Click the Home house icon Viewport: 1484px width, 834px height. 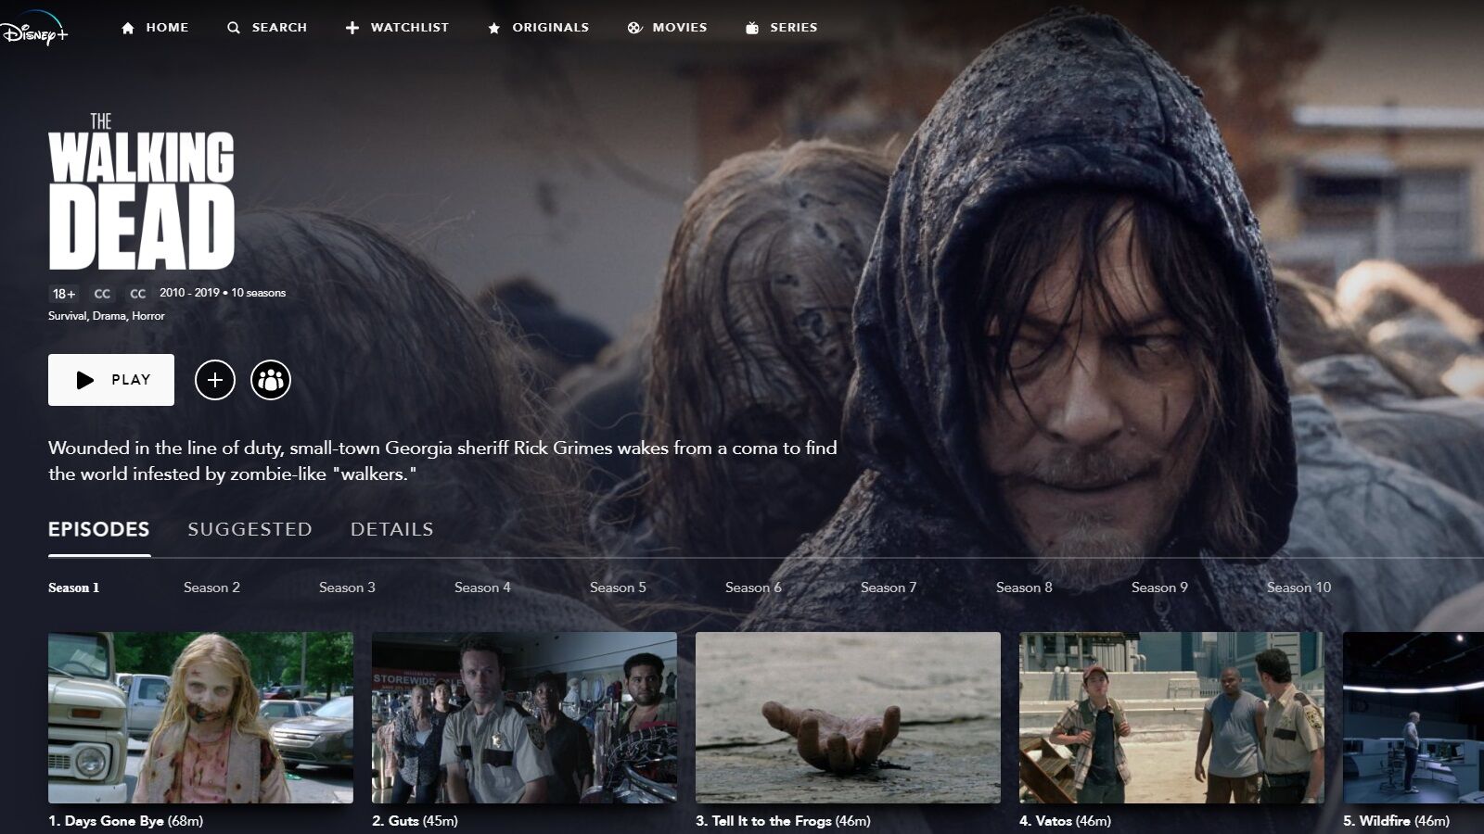[x=128, y=28]
